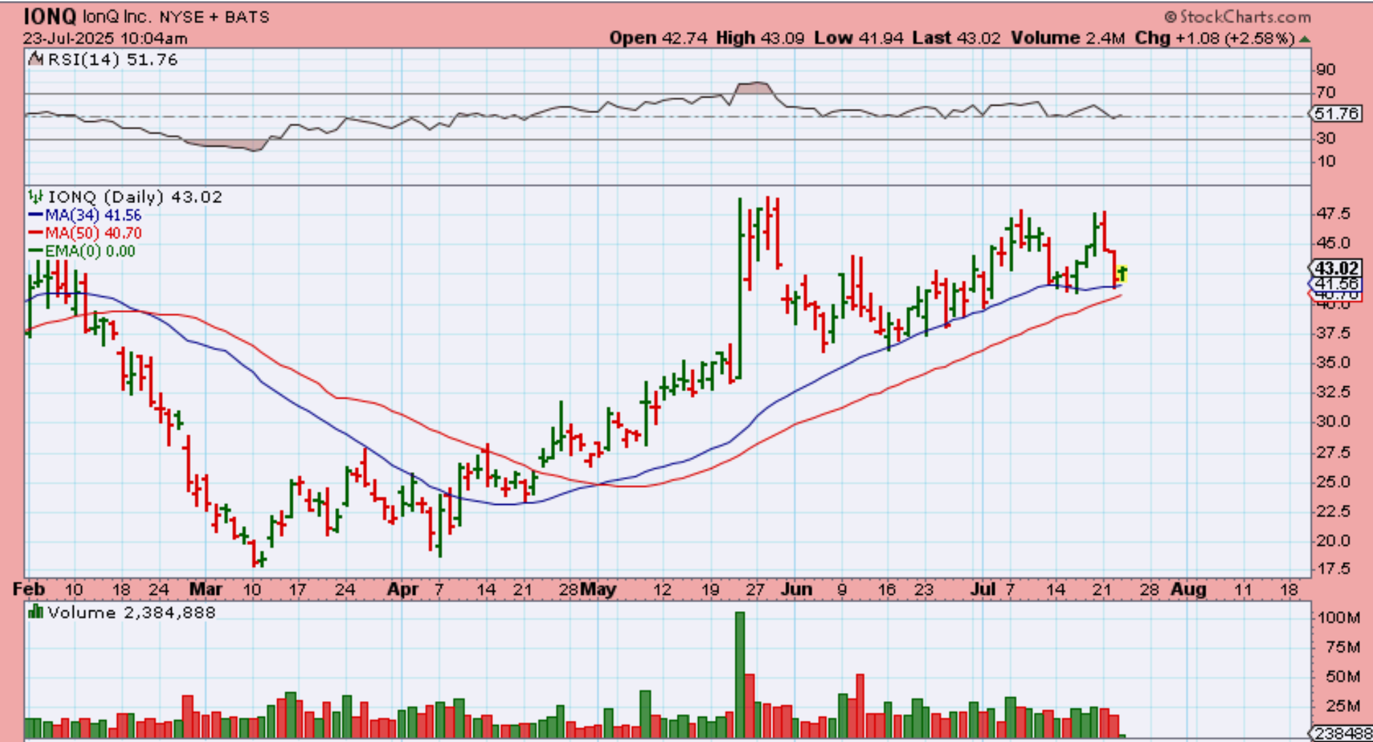Viewport: 1373px width, 742px height.
Task: Click the StockCharts.com watermark link
Action: [x=1245, y=17]
